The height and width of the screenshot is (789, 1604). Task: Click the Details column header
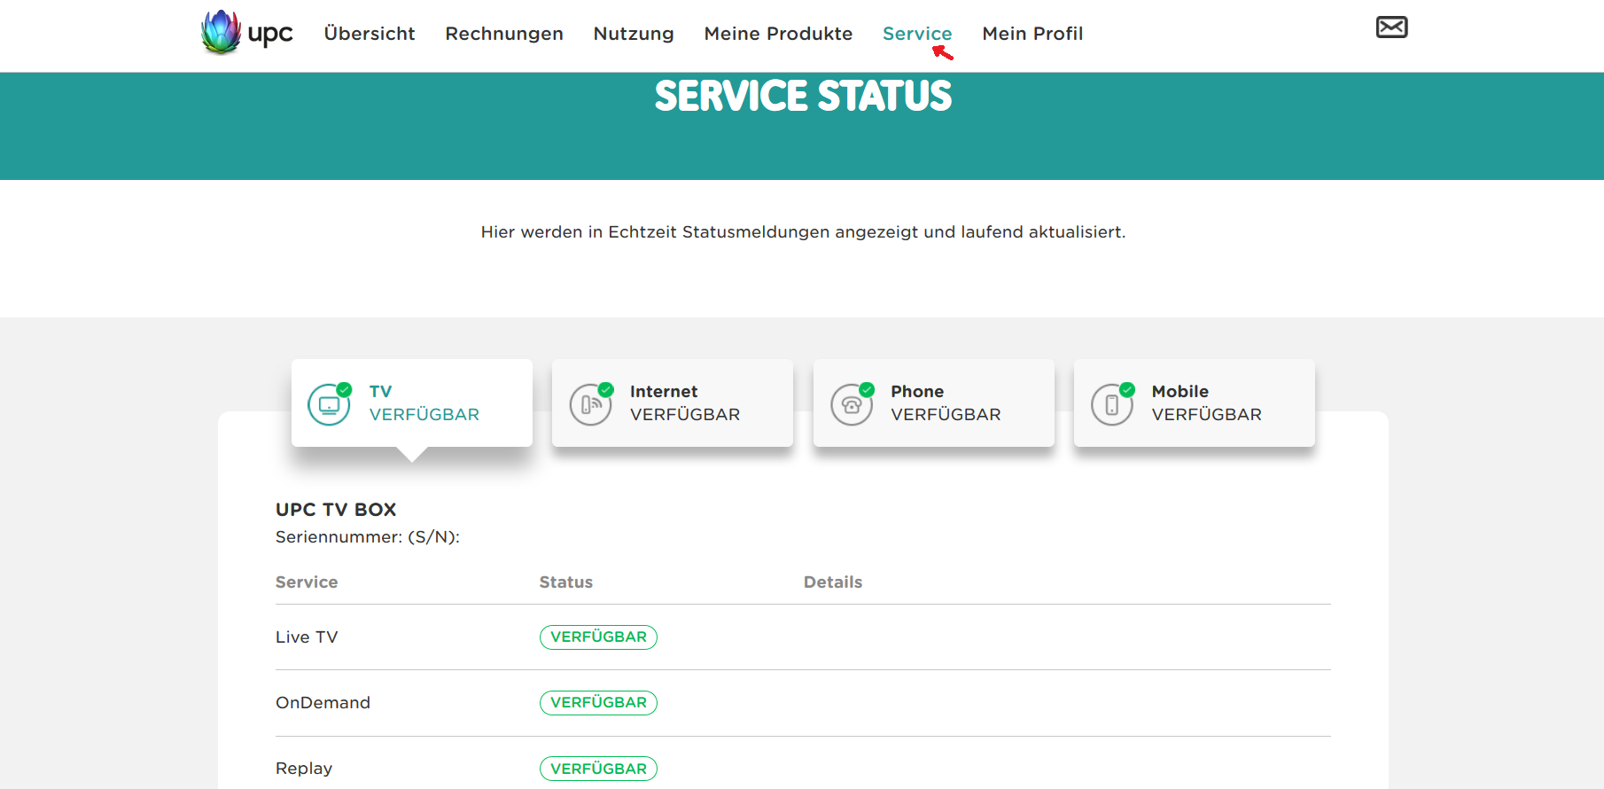833,582
